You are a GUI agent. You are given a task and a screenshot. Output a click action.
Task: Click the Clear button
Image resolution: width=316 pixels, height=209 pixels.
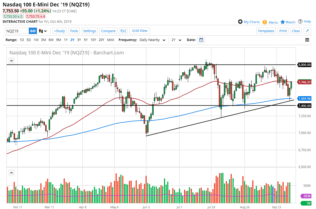296,31
